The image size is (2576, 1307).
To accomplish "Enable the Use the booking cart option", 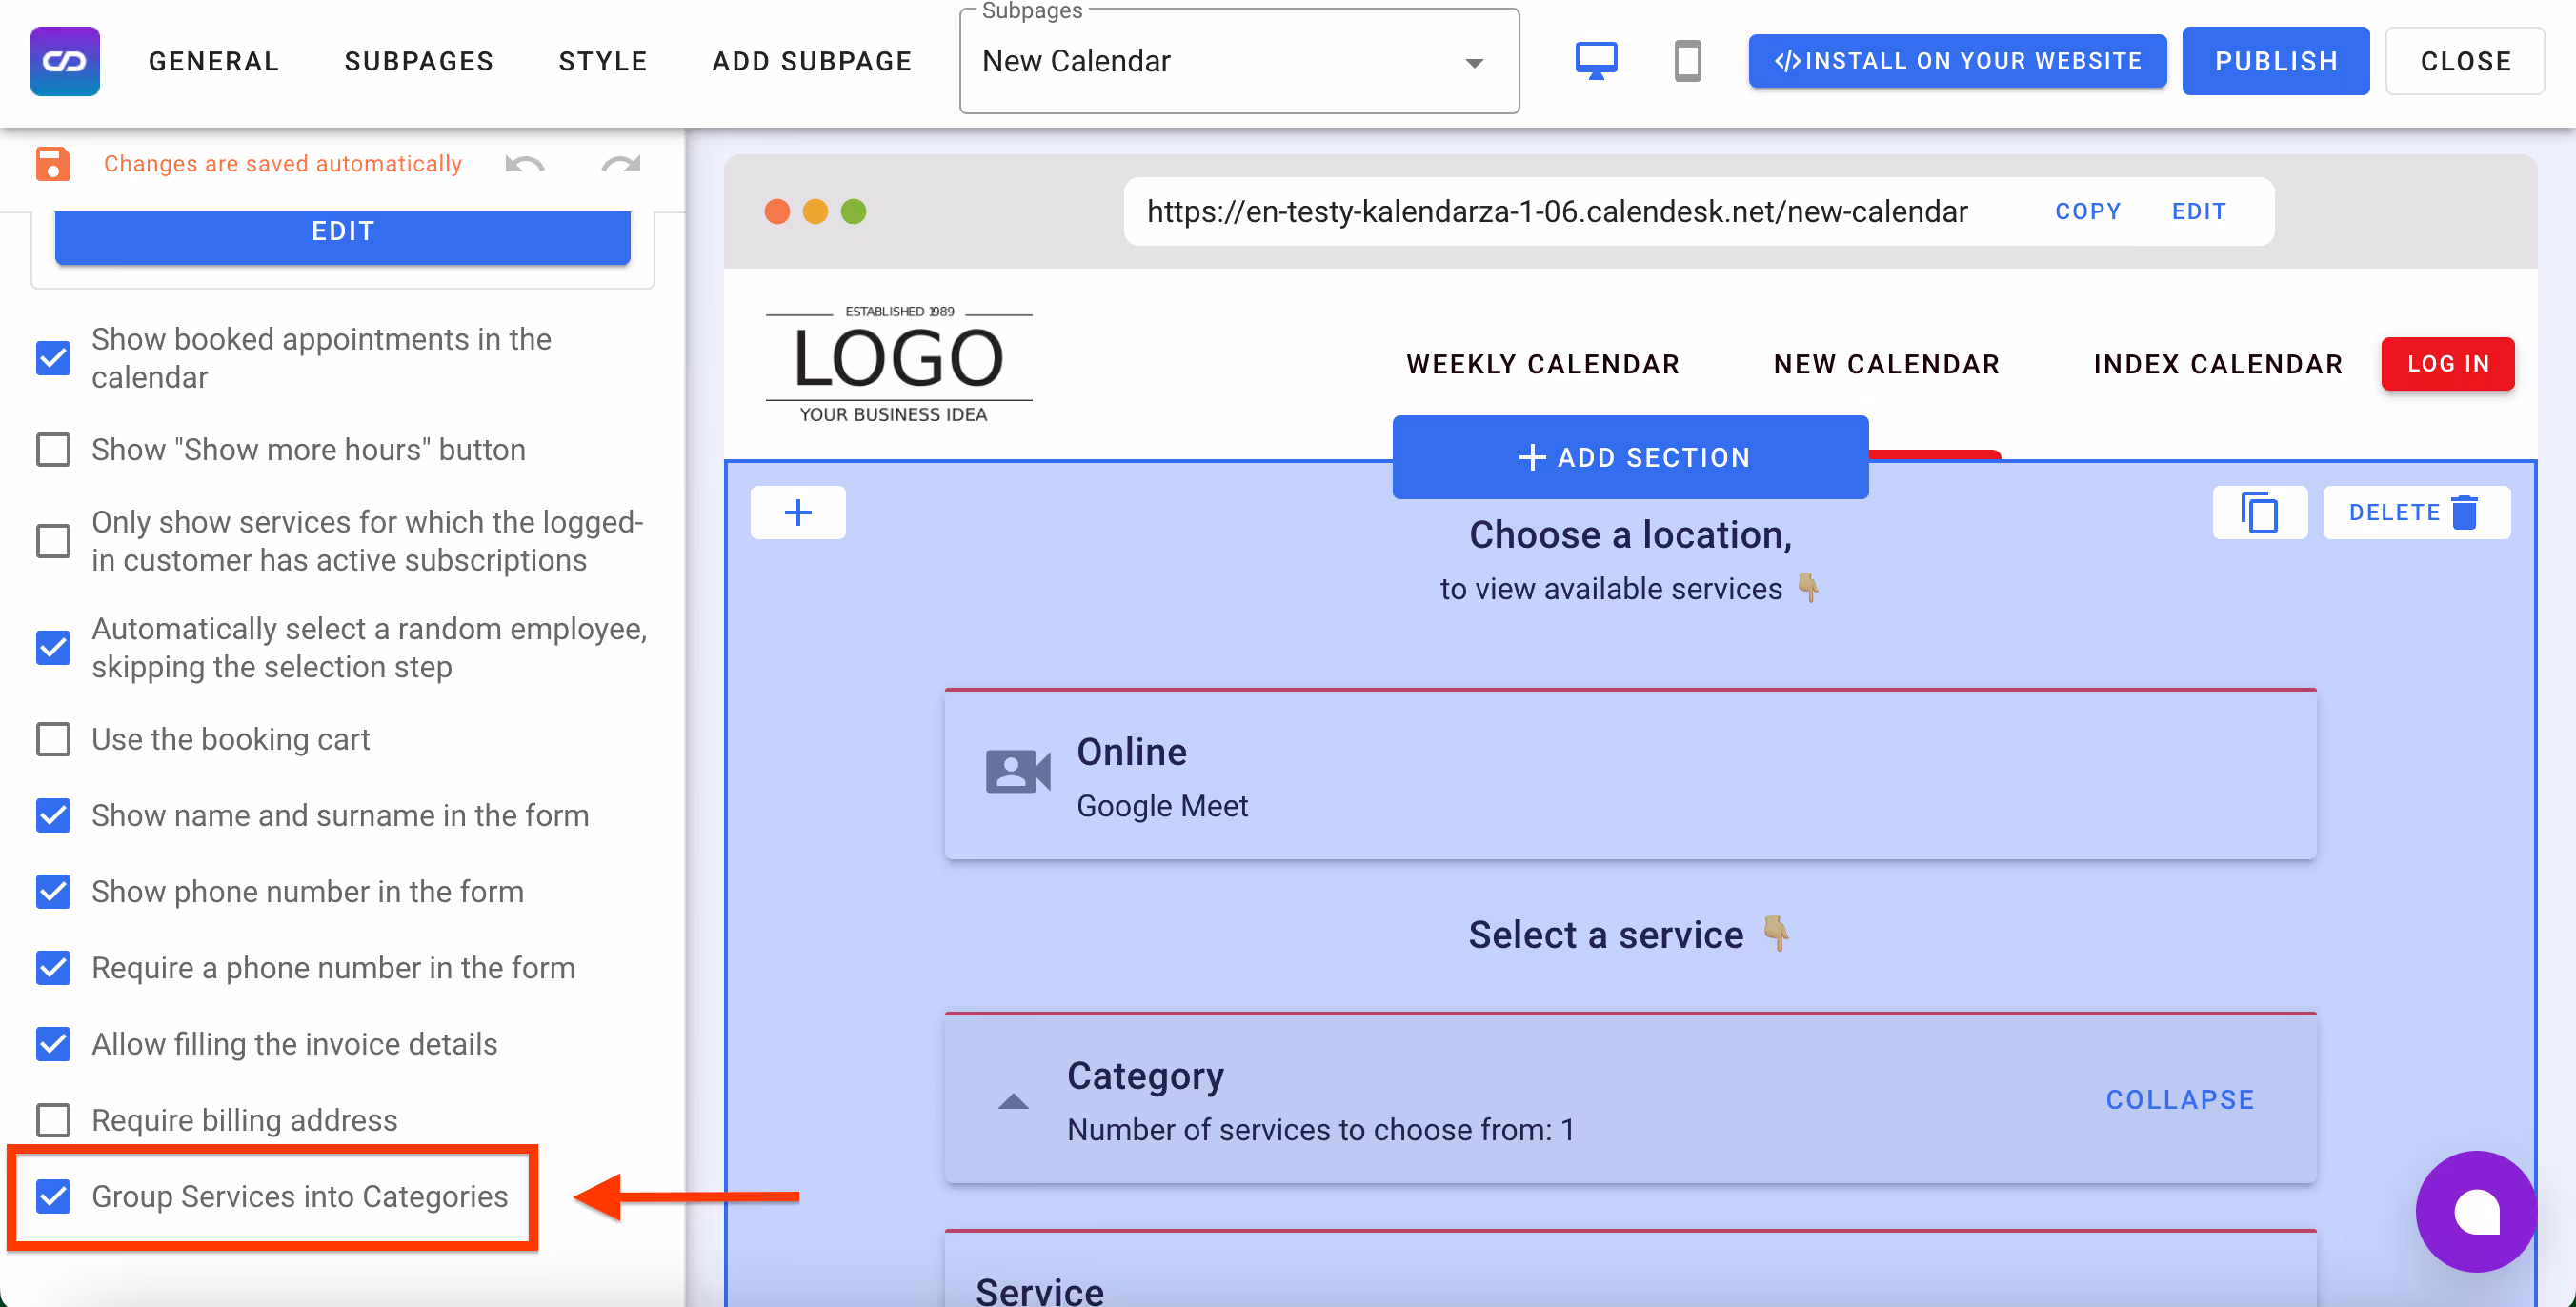I will click(x=52, y=739).
